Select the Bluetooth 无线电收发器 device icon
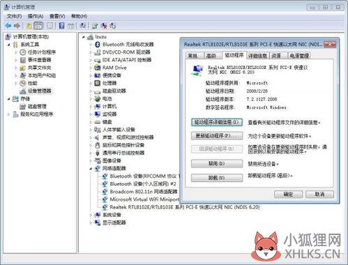 [x=98, y=45]
